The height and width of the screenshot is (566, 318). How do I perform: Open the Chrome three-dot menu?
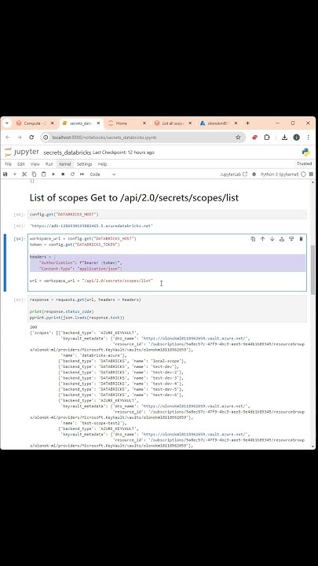click(x=309, y=138)
